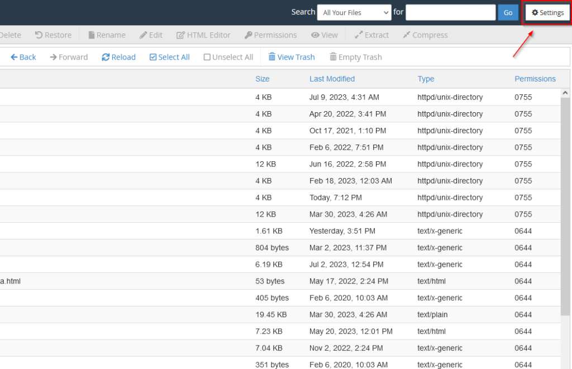Click the 351 bytes size cell
The height and width of the screenshot is (369, 572).
(x=272, y=365)
